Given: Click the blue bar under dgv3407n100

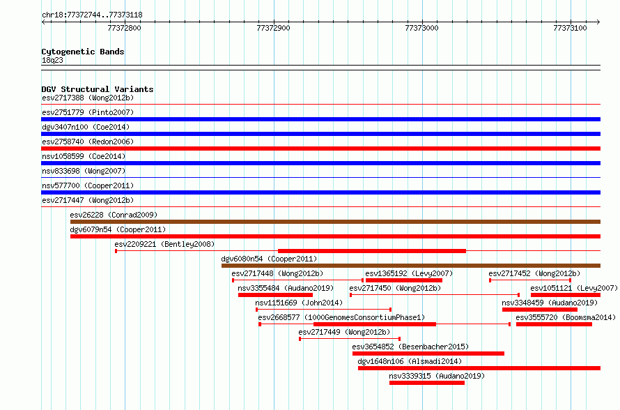Looking at the screenshot, I should [x=320, y=134].
